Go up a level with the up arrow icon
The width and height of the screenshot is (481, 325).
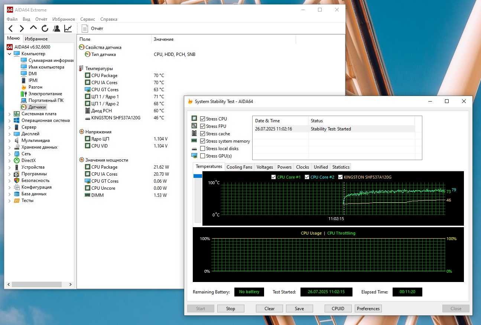[33, 28]
